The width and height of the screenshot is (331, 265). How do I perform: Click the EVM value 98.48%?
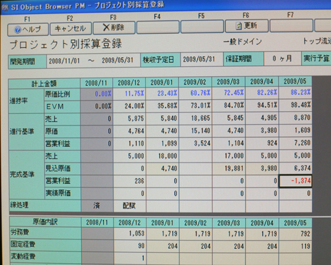tap(295, 105)
